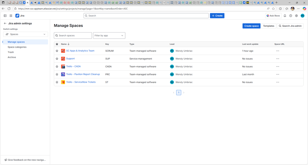Select page 1 pagination button
This screenshot has height=165, width=308.
click(x=179, y=92)
